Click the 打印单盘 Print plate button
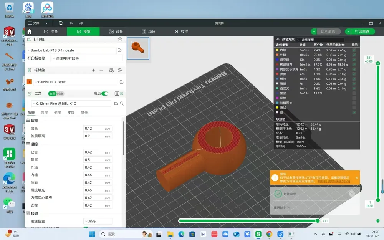Screen dimensions: 384x240 click(362, 31)
